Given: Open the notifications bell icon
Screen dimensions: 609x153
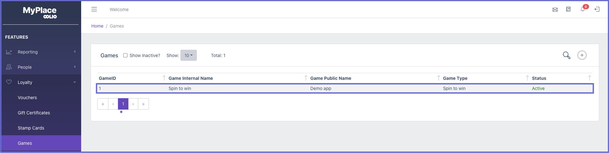Looking at the screenshot, I should click(x=583, y=9).
